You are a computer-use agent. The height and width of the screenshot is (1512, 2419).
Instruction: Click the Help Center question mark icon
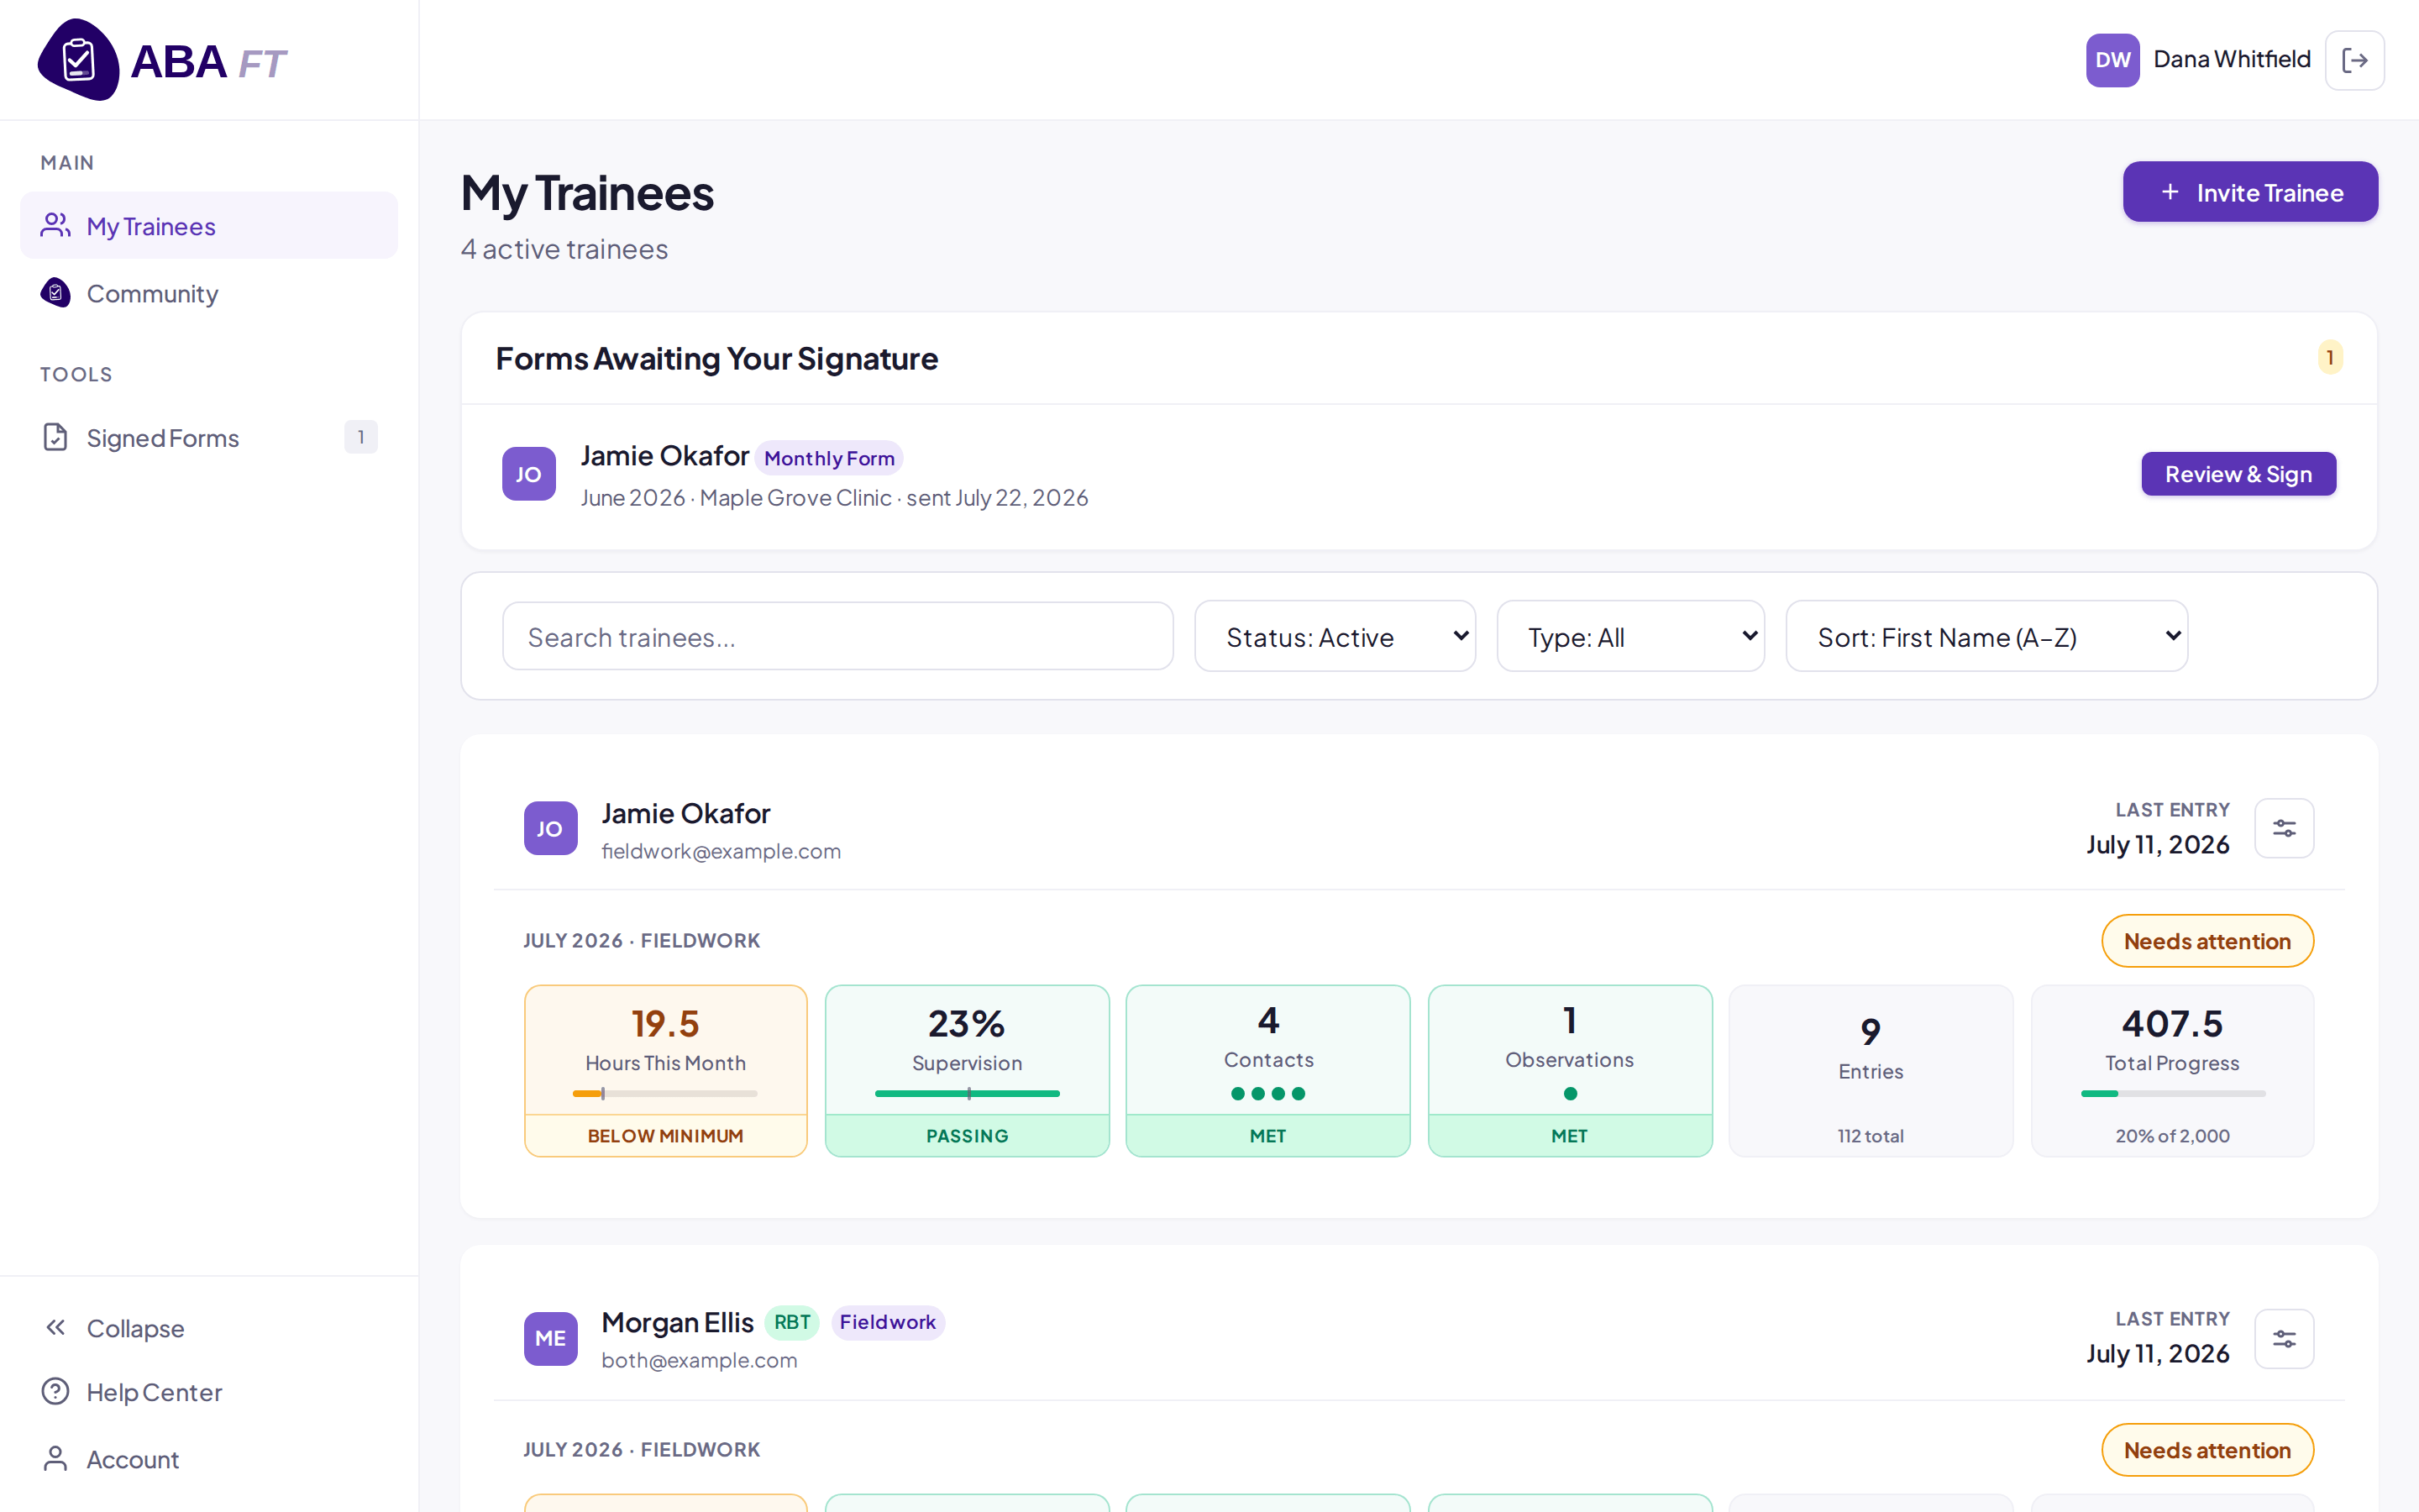pyautogui.click(x=56, y=1392)
